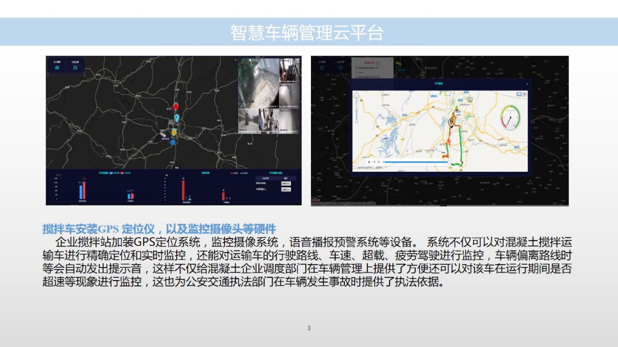
Task: Open the large top-left camera feed
Action: (258, 82)
